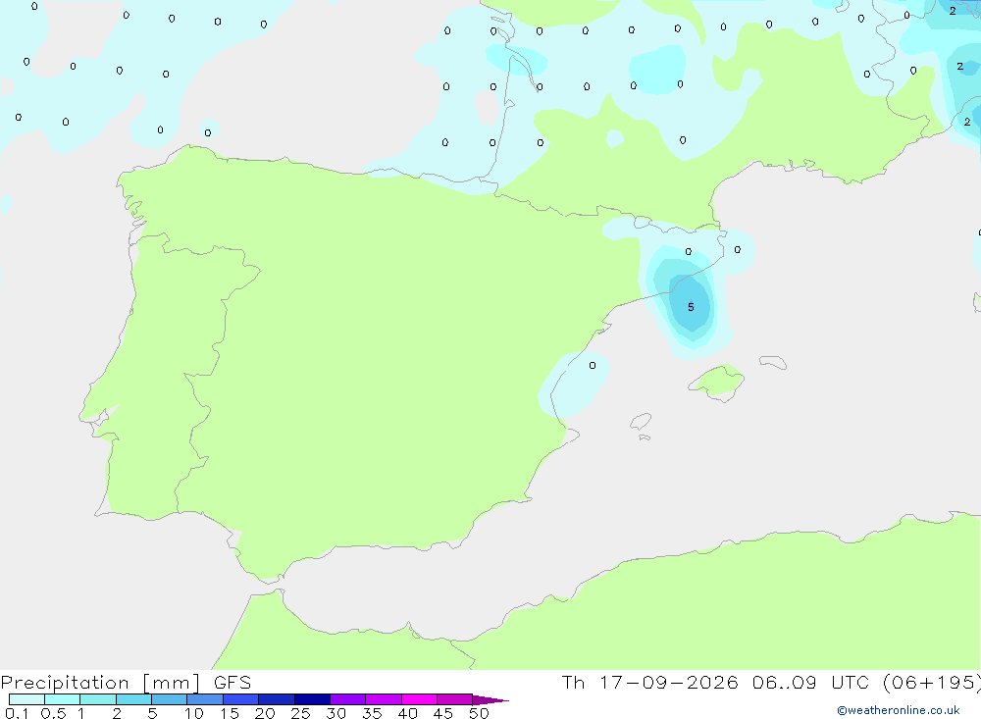Click the 50 label on the color scale
The height and width of the screenshot is (719, 981).
point(479,713)
